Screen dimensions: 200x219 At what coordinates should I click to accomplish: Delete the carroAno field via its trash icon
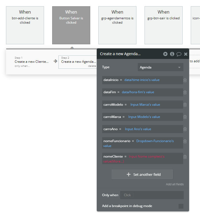coord(185,129)
